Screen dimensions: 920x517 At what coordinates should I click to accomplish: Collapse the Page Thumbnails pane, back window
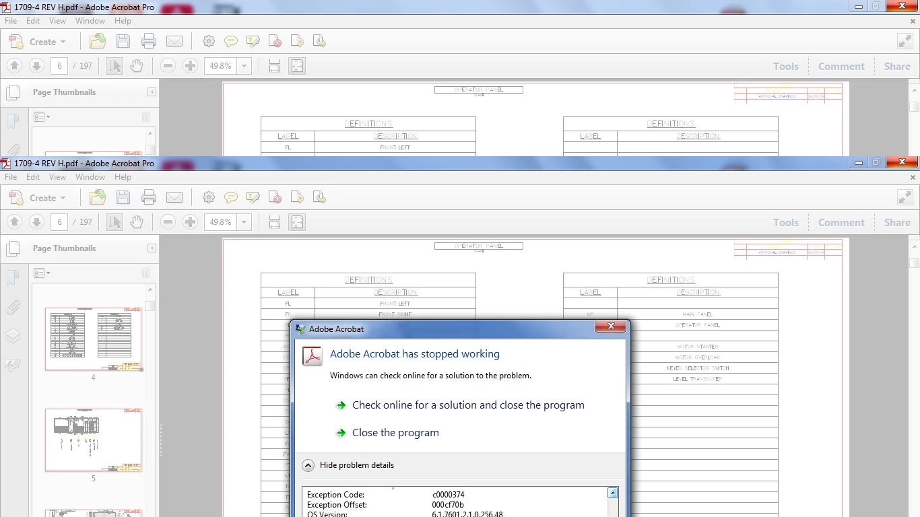pos(152,92)
